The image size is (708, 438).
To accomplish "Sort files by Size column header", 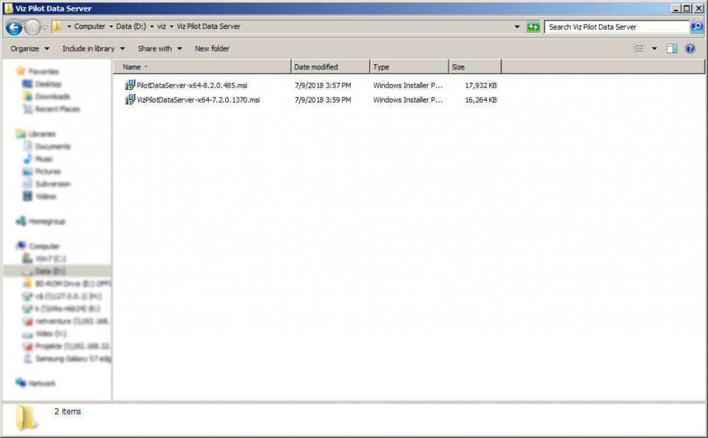I will [474, 67].
